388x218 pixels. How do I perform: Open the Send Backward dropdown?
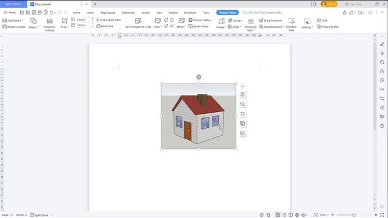click(272, 27)
